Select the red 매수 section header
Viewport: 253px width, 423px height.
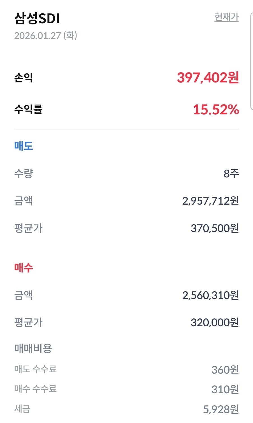tap(24, 268)
